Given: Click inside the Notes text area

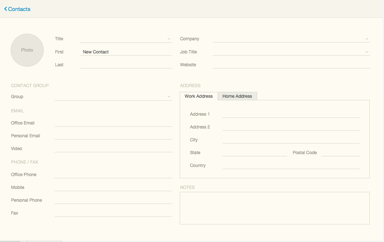Looking at the screenshot, I should pos(274,208).
